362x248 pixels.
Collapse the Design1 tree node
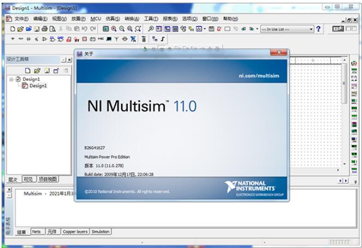(x=11, y=79)
